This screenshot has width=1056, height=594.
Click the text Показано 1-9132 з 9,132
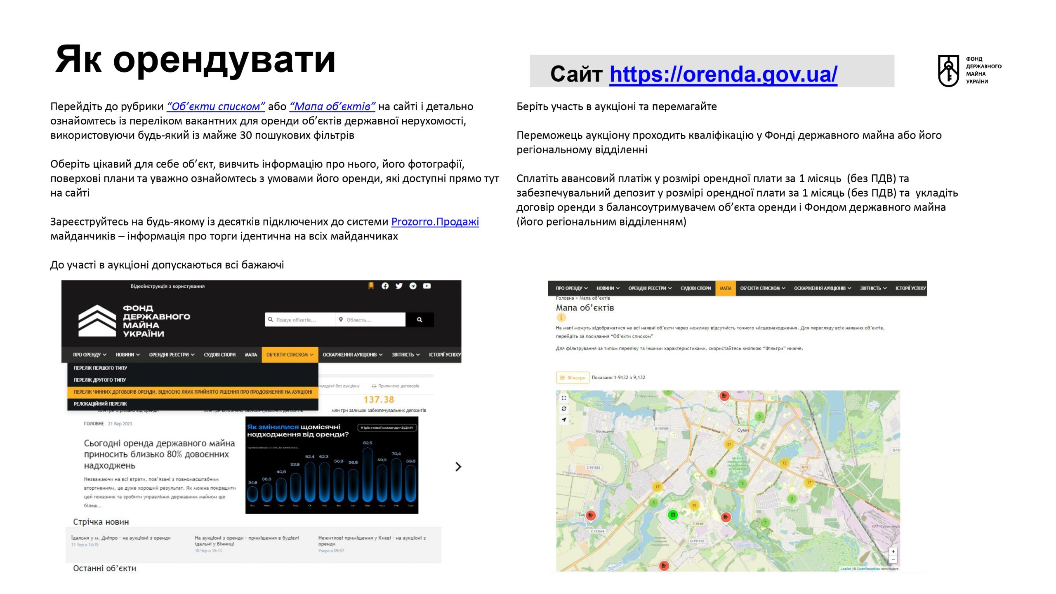(x=618, y=378)
